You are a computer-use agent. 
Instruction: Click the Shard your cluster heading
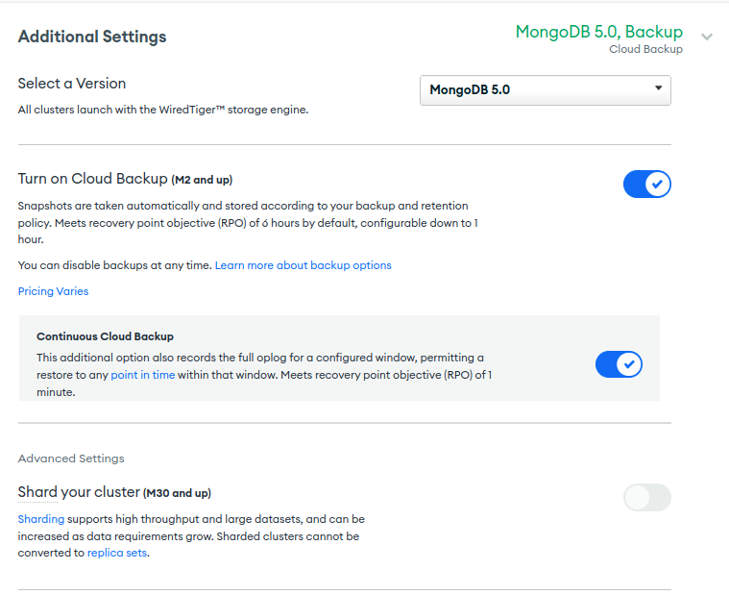click(x=114, y=492)
